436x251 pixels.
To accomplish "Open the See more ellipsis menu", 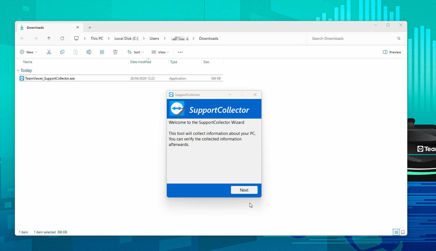I will [180, 52].
